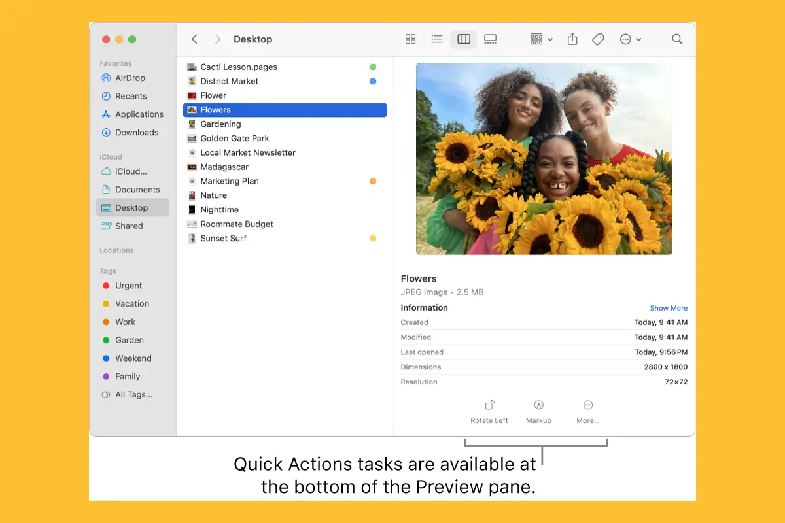Select the Urgent red tag
Viewport: 785px width, 523px height.
coord(128,286)
